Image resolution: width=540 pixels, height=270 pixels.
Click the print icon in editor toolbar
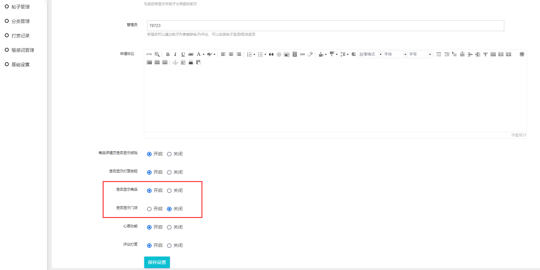click(191, 62)
